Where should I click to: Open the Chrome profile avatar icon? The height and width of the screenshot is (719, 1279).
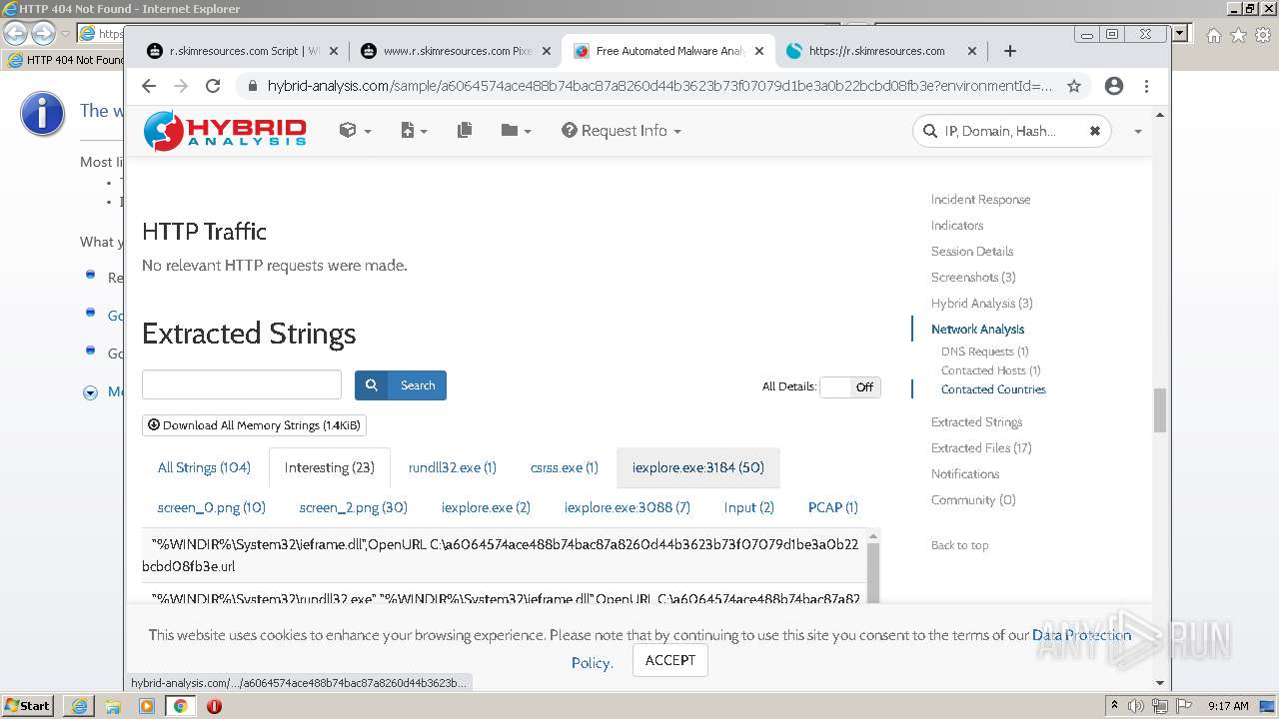tap(1114, 86)
